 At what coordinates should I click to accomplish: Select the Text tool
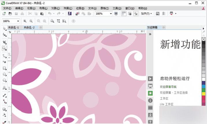pos(5,88)
